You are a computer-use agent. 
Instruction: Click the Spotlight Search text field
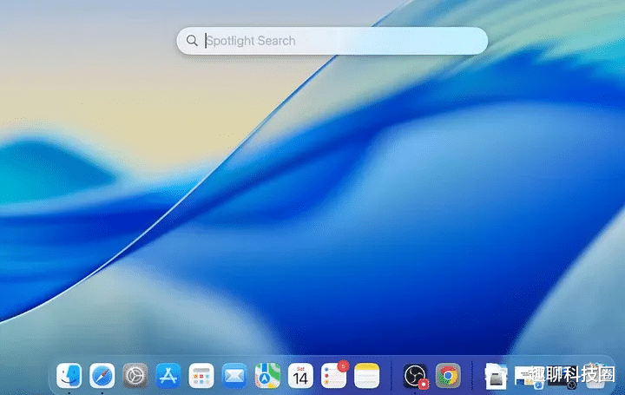[332, 41]
